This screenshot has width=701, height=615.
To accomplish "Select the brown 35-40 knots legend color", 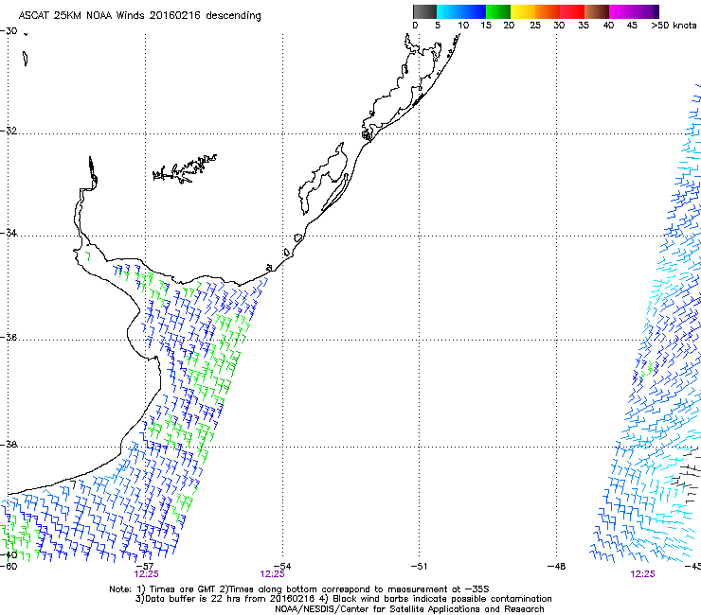I will click(x=597, y=11).
